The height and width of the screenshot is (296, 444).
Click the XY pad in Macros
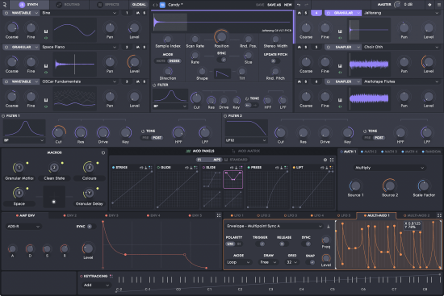coord(54,197)
